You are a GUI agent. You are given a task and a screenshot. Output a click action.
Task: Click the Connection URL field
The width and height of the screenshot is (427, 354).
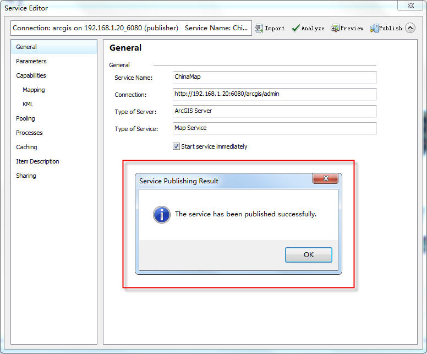pyautogui.click(x=275, y=94)
